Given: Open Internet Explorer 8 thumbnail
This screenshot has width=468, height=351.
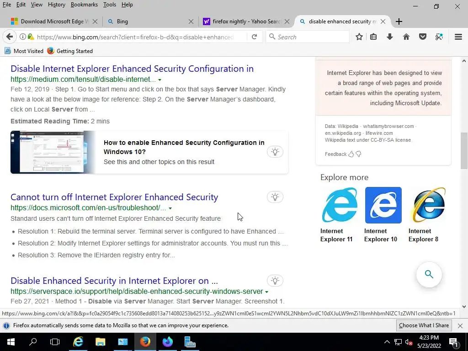Looking at the screenshot, I should coord(427,205).
